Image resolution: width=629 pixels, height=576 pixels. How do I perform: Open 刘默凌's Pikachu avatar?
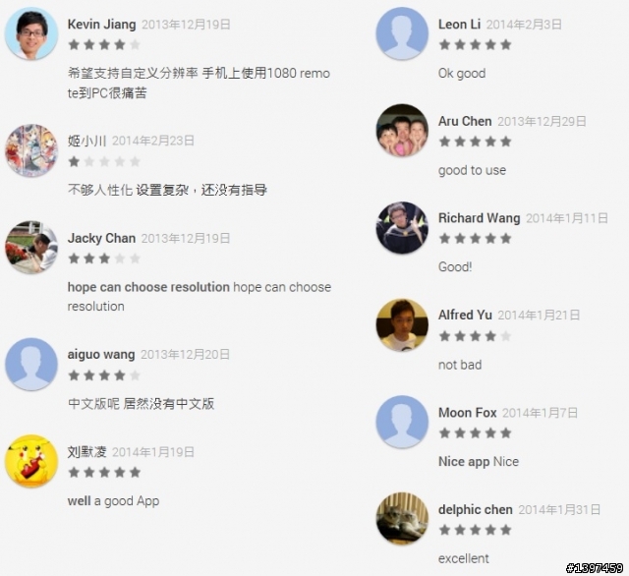click(x=31, y=461)
